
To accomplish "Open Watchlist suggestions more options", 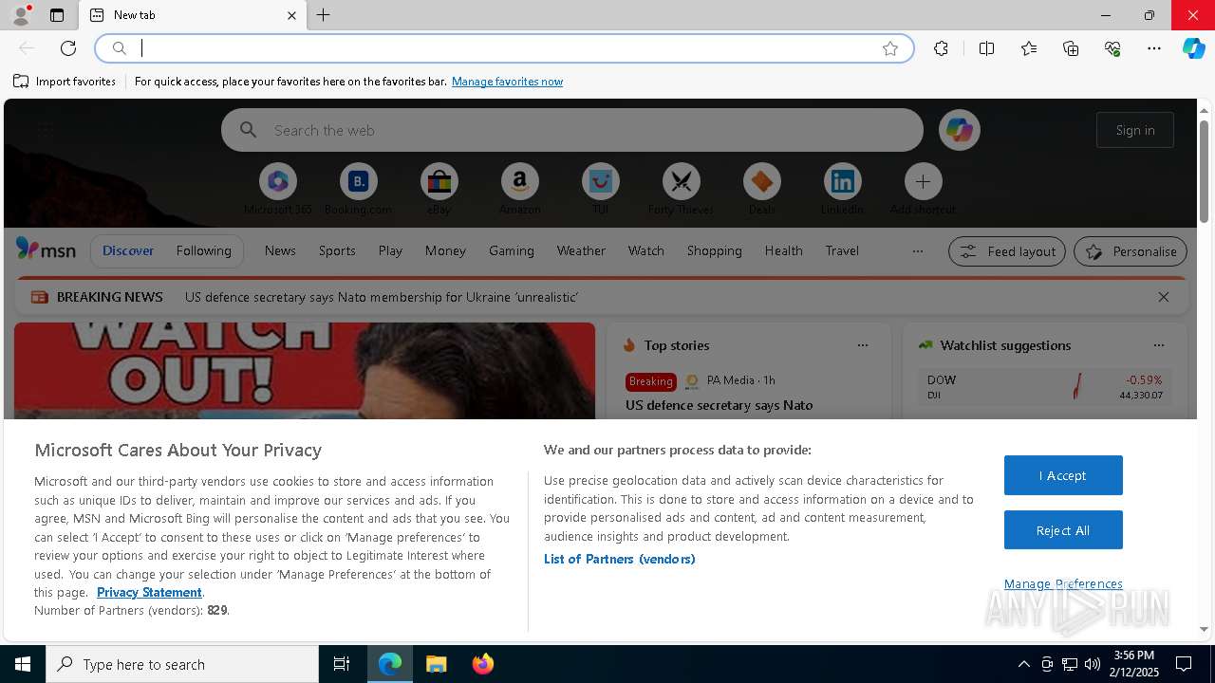I will click(1158, 345).
